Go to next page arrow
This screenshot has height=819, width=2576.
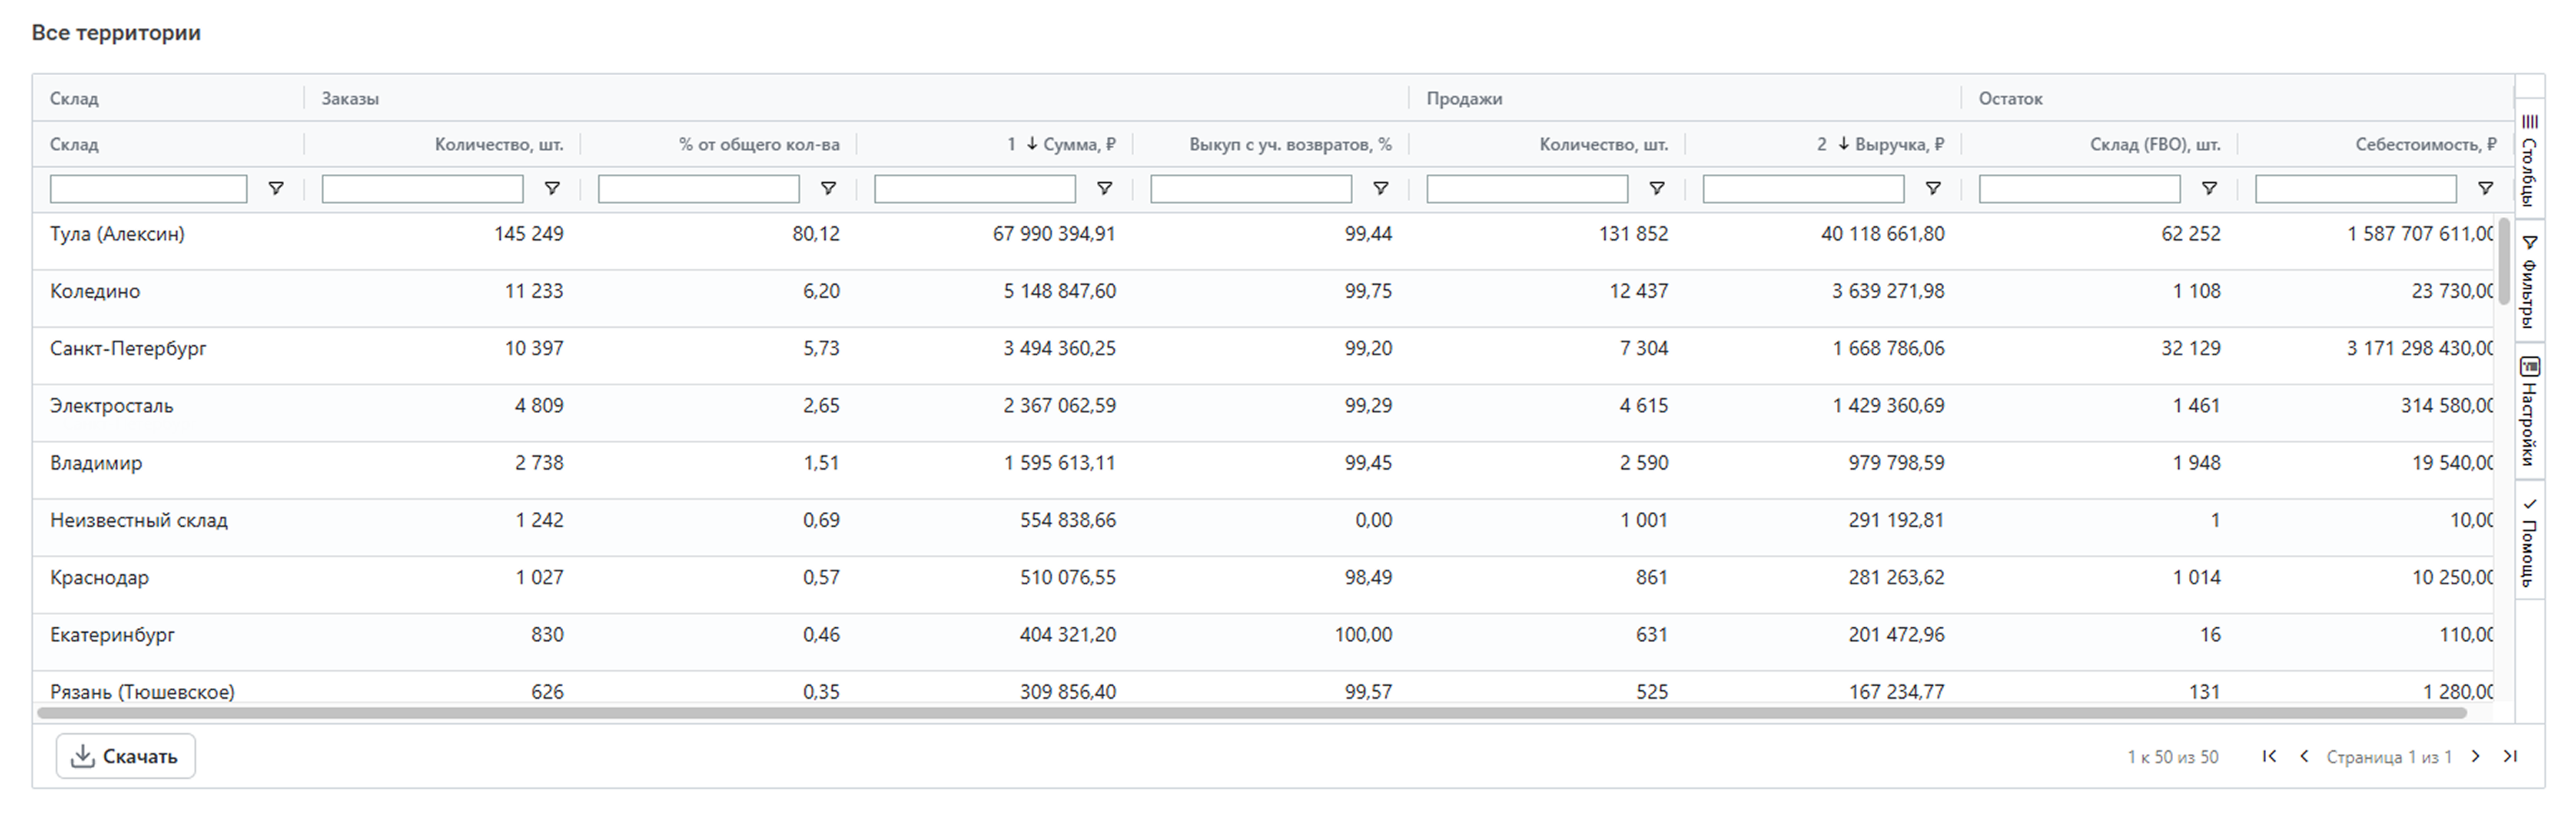[2475, 756]
